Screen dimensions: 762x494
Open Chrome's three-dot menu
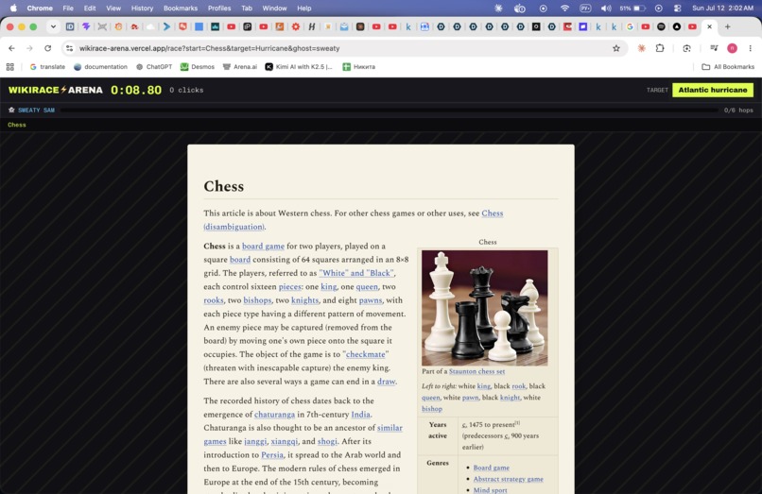pos(750,48)
